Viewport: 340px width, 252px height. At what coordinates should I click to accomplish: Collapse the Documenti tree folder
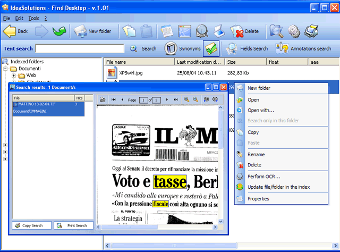pos(5,69)
